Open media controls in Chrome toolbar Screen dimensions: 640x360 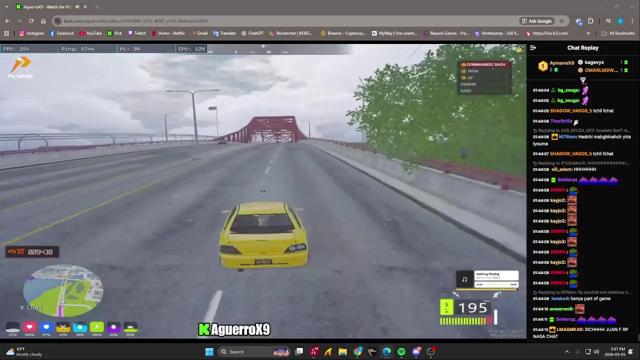coord(608,21)
